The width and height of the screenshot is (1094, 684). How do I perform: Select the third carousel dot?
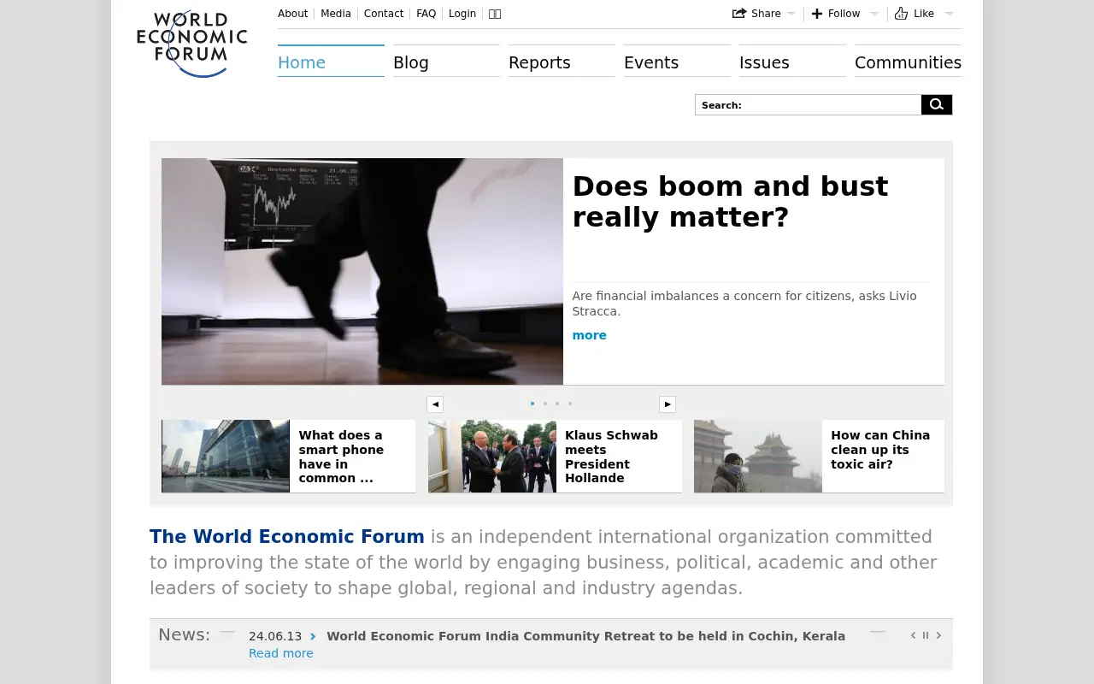click(x=557, y=404)
